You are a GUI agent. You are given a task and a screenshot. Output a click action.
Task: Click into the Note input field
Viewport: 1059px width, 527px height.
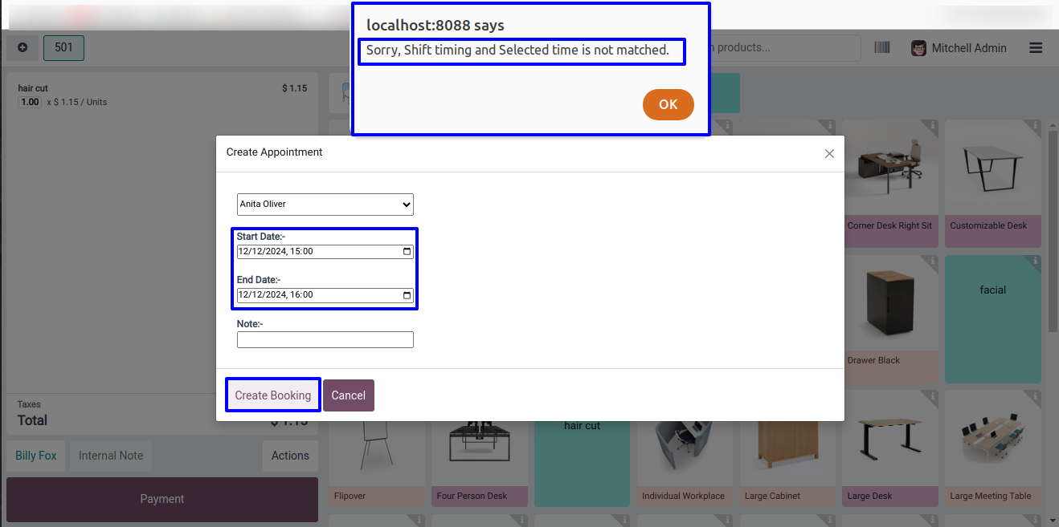click(325, 340)
